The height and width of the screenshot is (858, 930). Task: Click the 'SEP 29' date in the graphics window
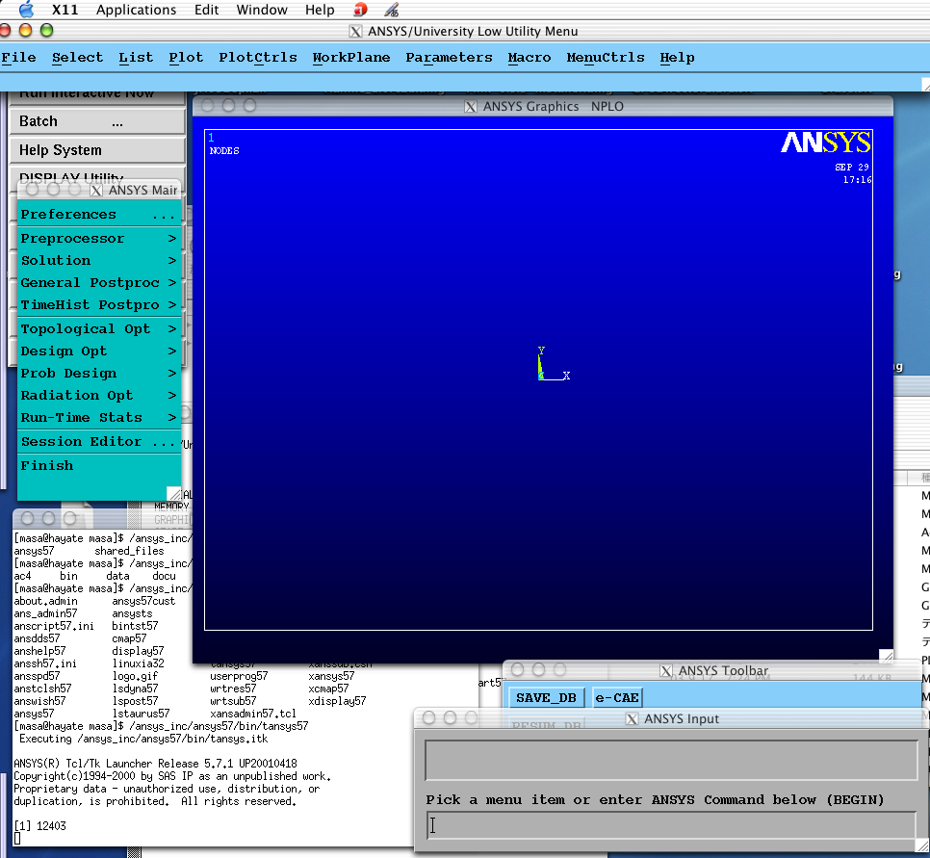click(852, 168)
